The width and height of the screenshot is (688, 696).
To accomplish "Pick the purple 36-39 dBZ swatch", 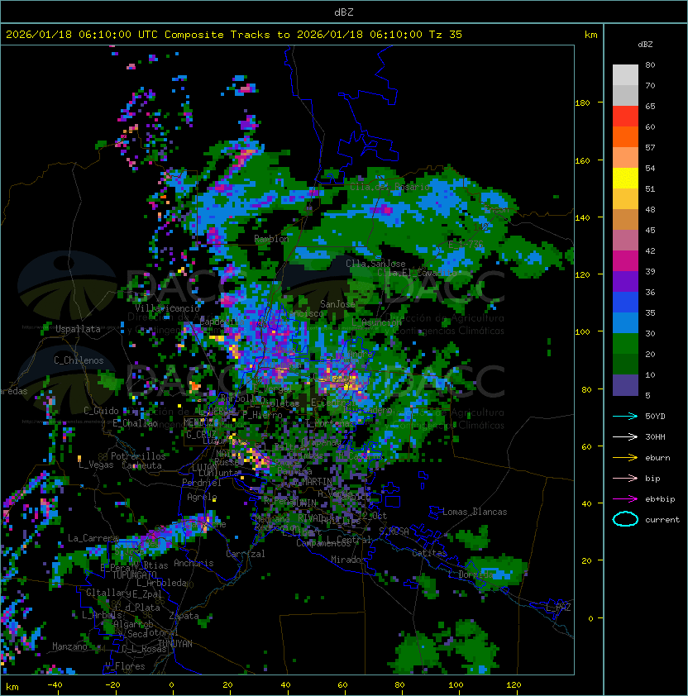I will pos(625,281).
